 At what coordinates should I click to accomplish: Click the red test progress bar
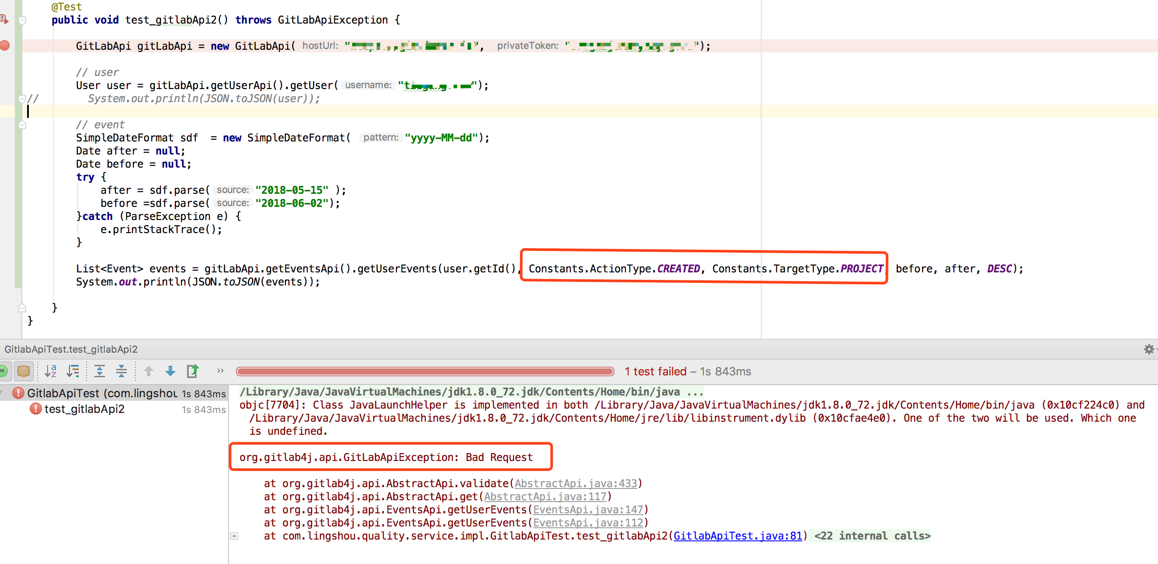(424, 371)
